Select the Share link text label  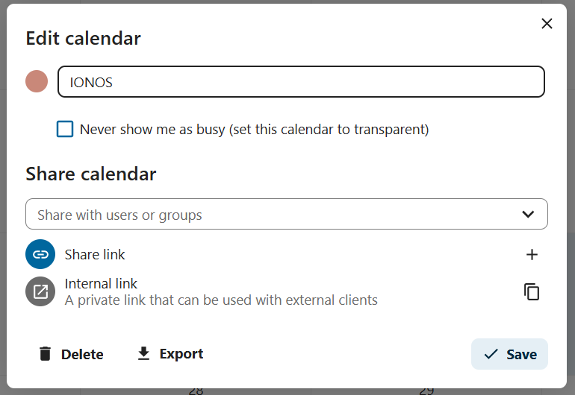pos(95,255)
